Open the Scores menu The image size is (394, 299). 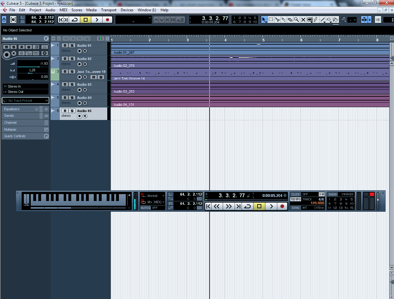pos(77,10)
